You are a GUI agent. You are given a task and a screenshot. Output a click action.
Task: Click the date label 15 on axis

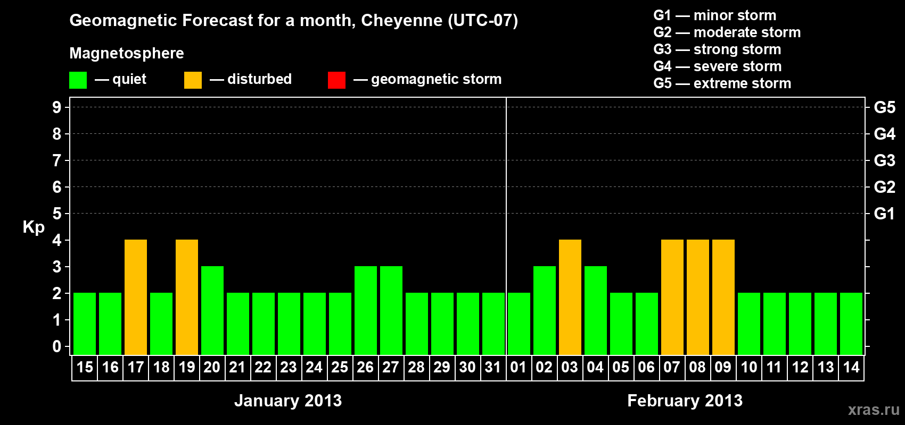pos(85,368)
